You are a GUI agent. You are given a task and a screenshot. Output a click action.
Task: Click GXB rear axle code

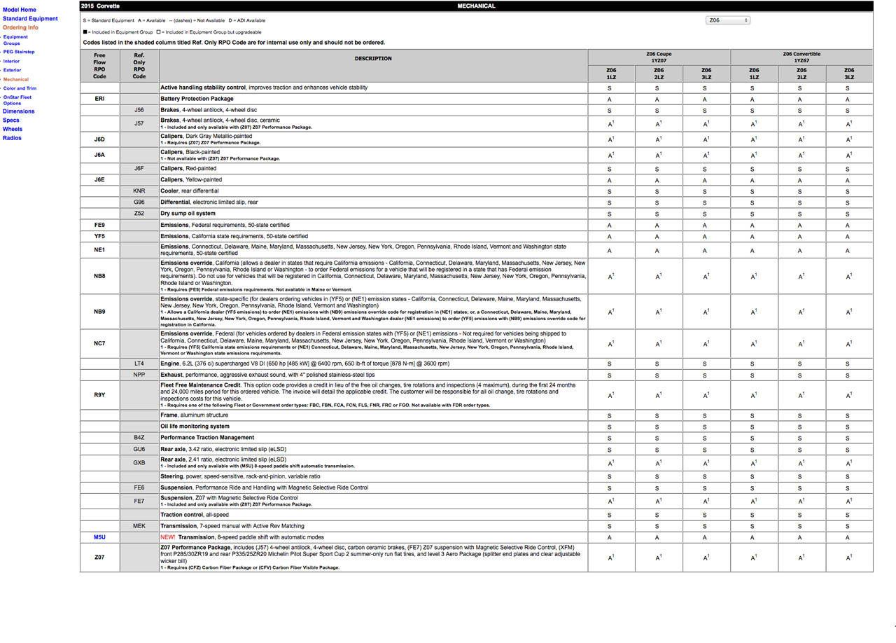pyautogui.click(x=139, y=462)
